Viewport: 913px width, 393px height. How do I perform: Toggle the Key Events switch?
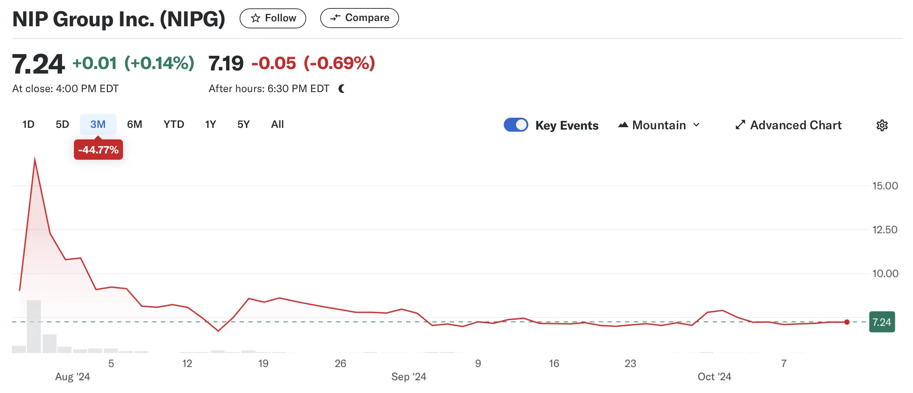[x=516, y=125]
